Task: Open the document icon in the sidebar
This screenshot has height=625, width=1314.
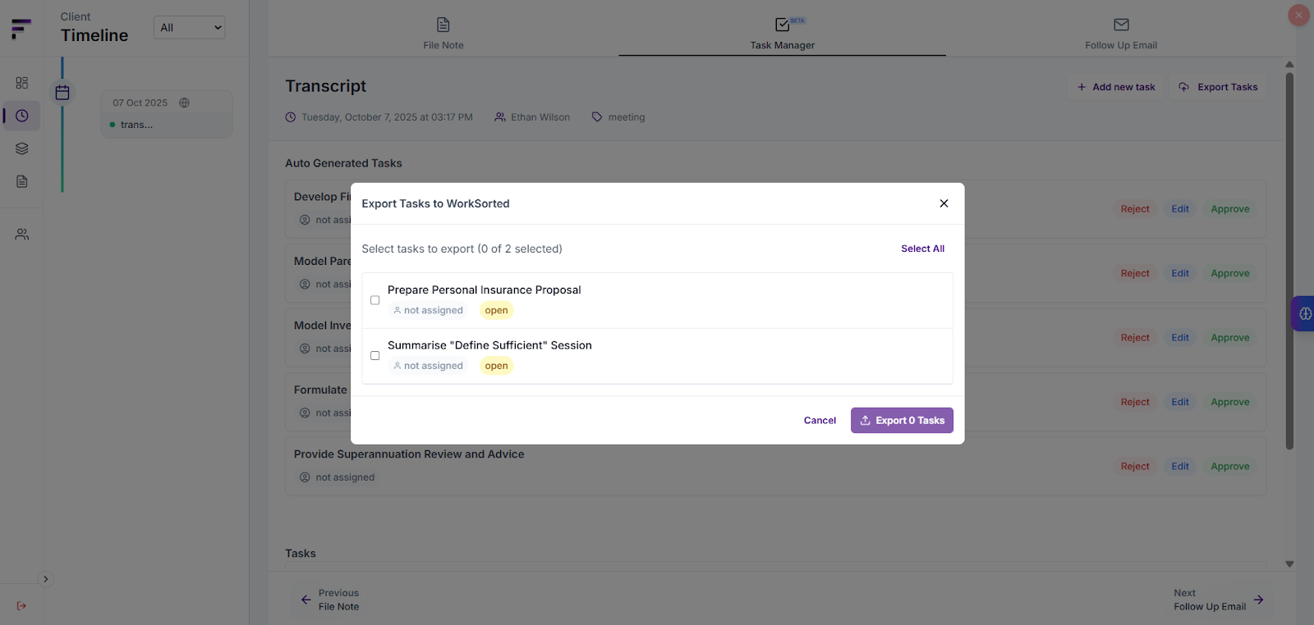Action: (21, 181)
